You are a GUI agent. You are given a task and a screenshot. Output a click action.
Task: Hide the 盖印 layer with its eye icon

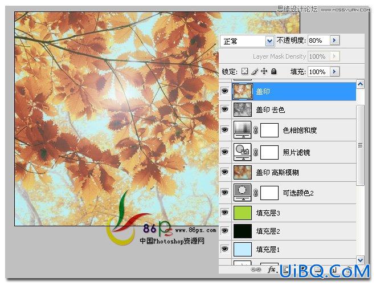coord(224,91)
